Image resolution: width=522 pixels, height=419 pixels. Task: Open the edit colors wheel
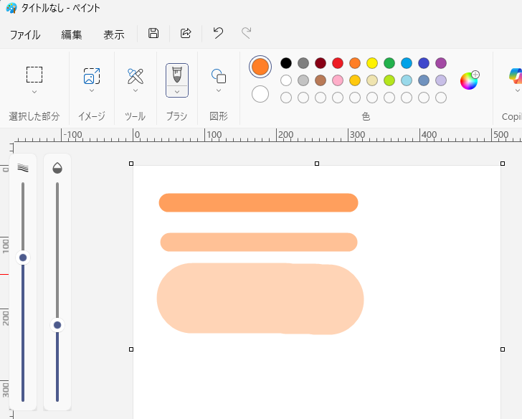[470, 80]
